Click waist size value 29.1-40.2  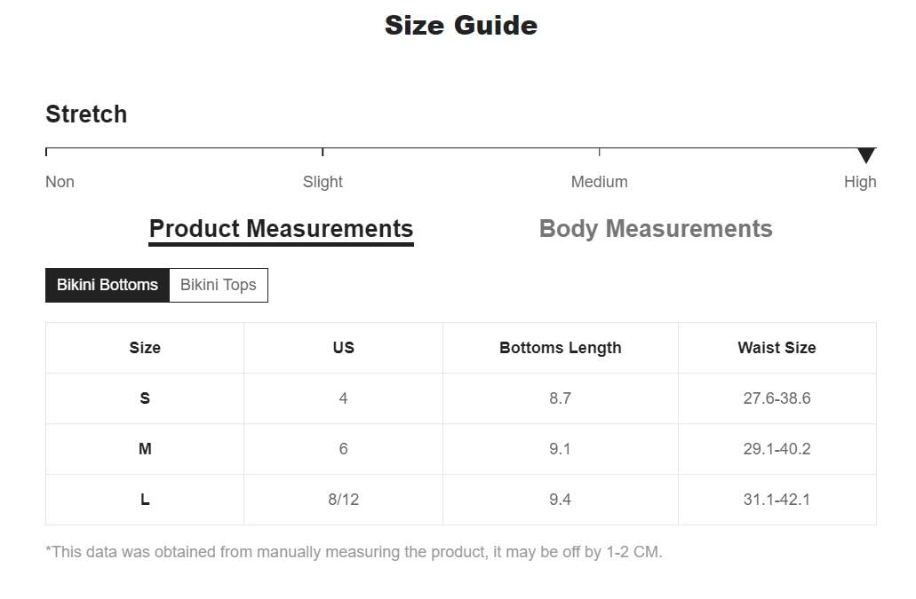point(776,449)
